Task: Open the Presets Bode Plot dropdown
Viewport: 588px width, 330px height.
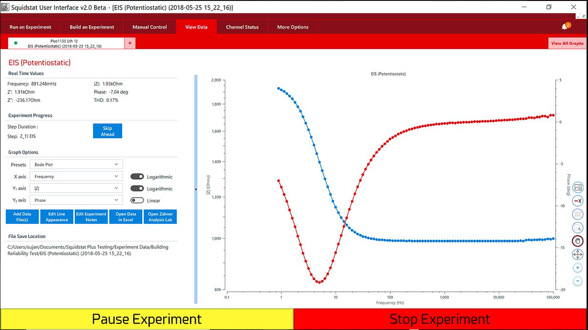Action: point(76,164)
